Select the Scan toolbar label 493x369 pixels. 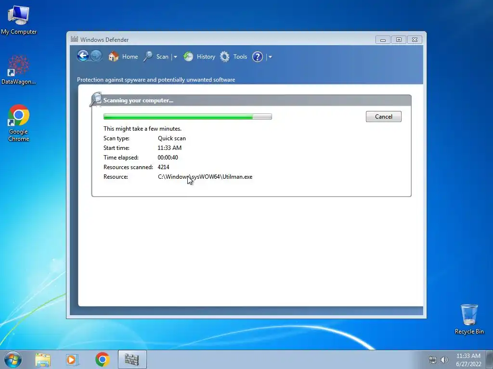tap(162, 57)
